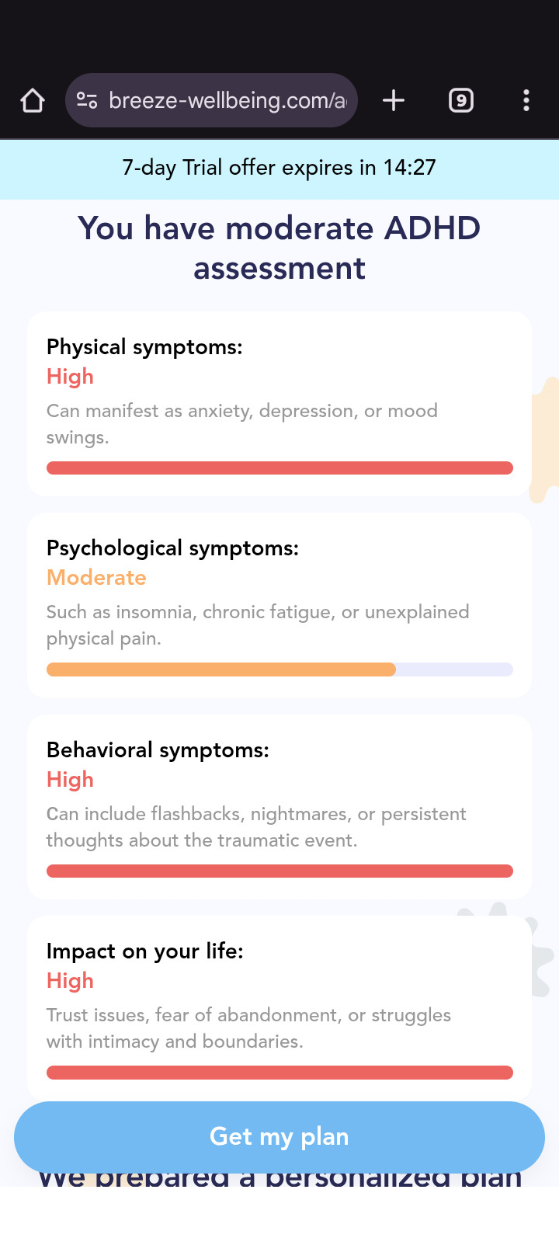Click the breeze-wellbeing.com address field

click(x=211, y=100)
